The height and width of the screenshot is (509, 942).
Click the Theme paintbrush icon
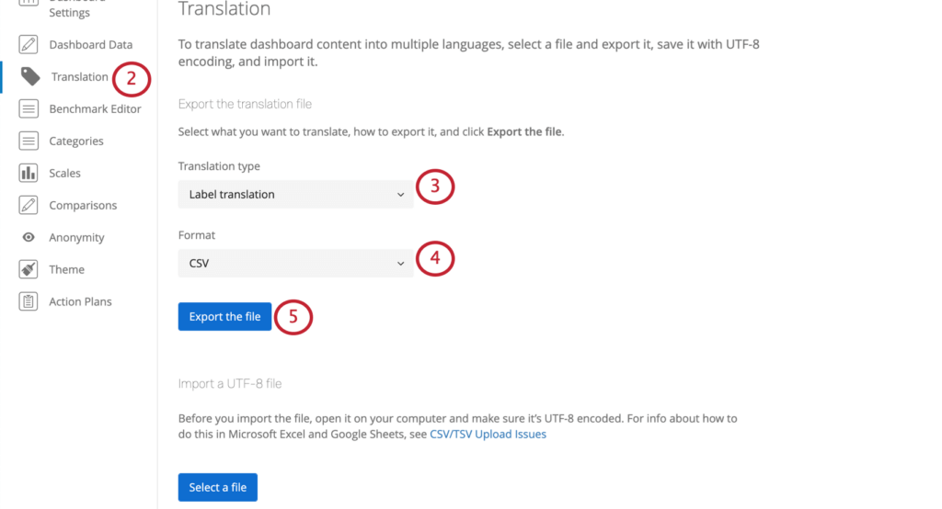(29, 269)
